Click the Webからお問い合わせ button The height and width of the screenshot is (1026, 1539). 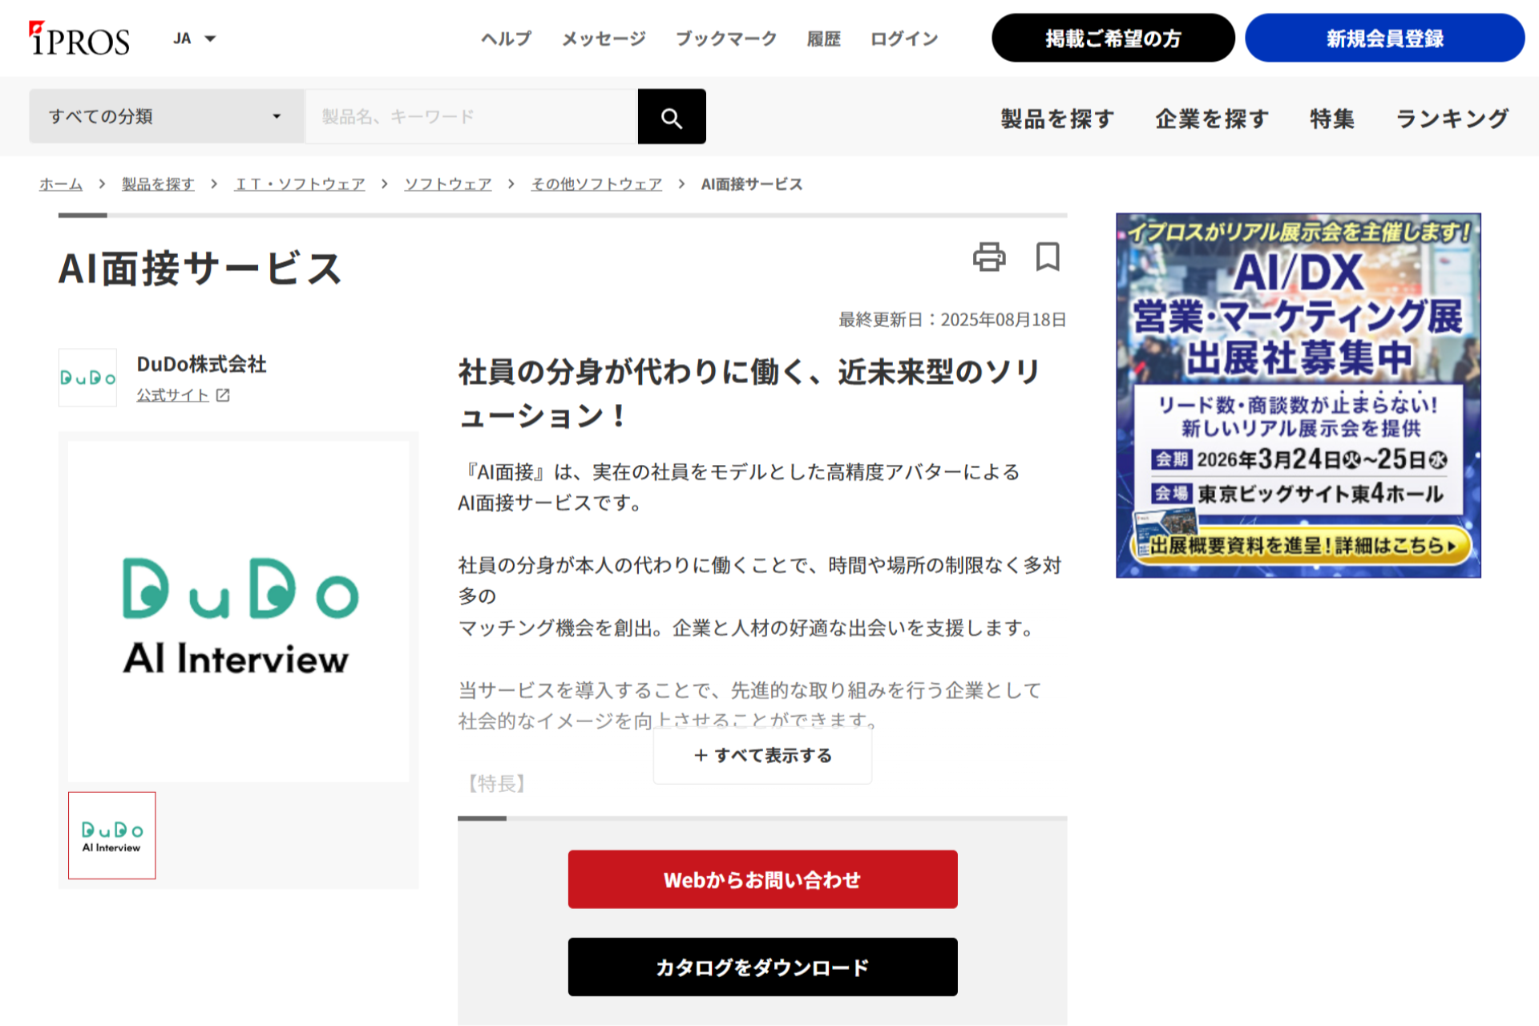pyautogui.click(x=762, y=879)
